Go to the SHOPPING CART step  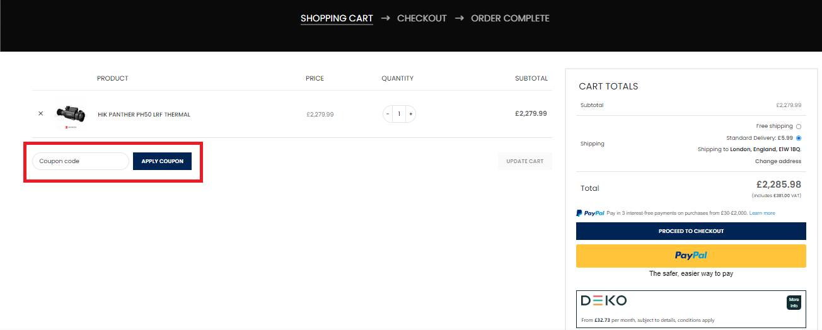pyautogui.click(x=337, y=18)
